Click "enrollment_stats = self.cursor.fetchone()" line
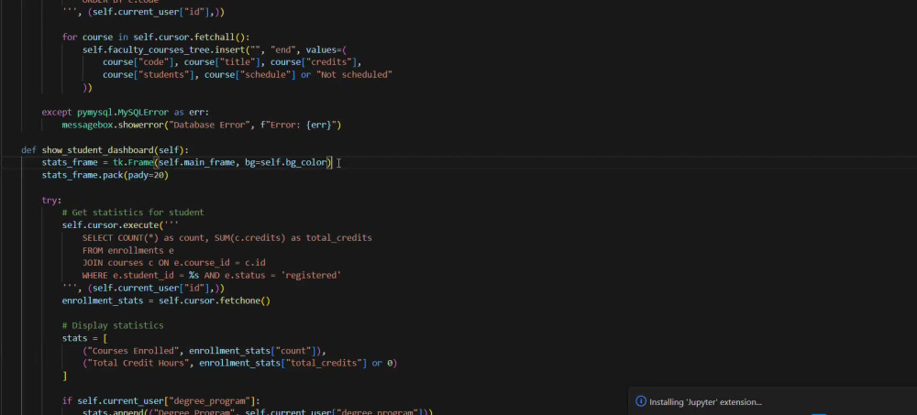 click(166, 300)
